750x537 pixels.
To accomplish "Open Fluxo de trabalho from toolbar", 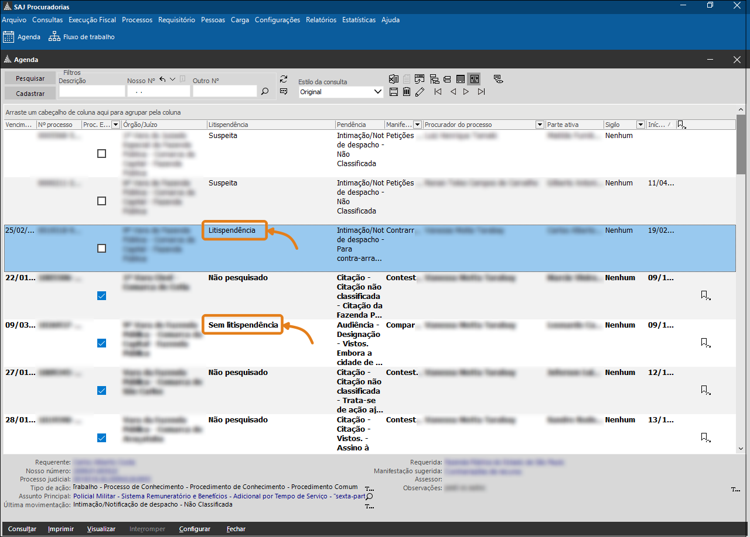I will pos(81,37).
